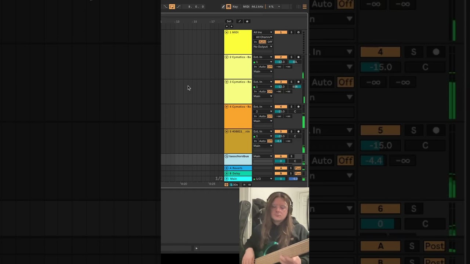The width and height of the screenshot is (470, 264).
Task: Arm track 4 Cymatics for recording
Action: coord(298,107)
